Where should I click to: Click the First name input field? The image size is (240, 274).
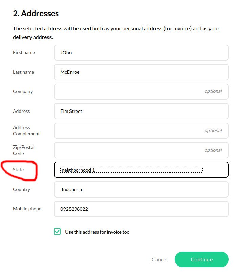click(141, 53)
